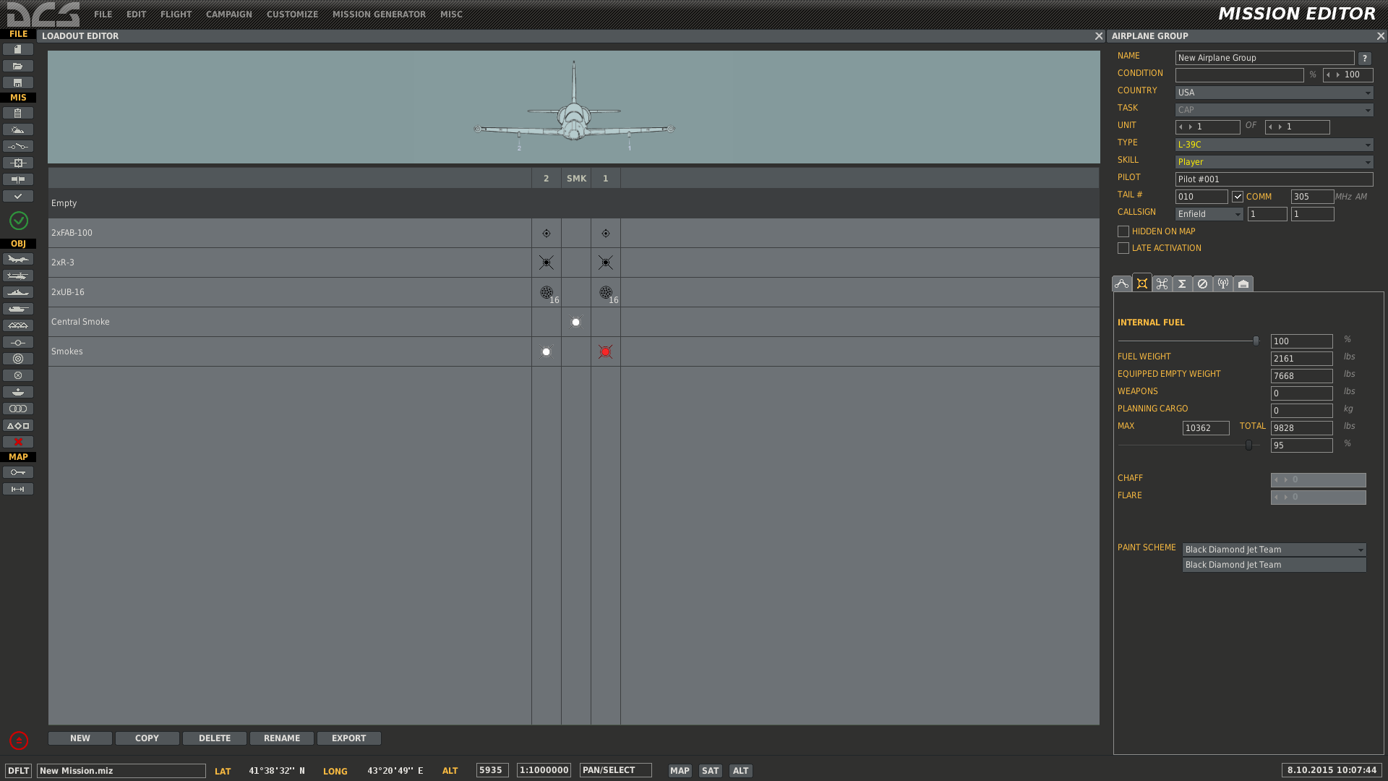This screenshot has width=1388, height=781.
Task: Open the MISC menu
Action: coord(451,14)
